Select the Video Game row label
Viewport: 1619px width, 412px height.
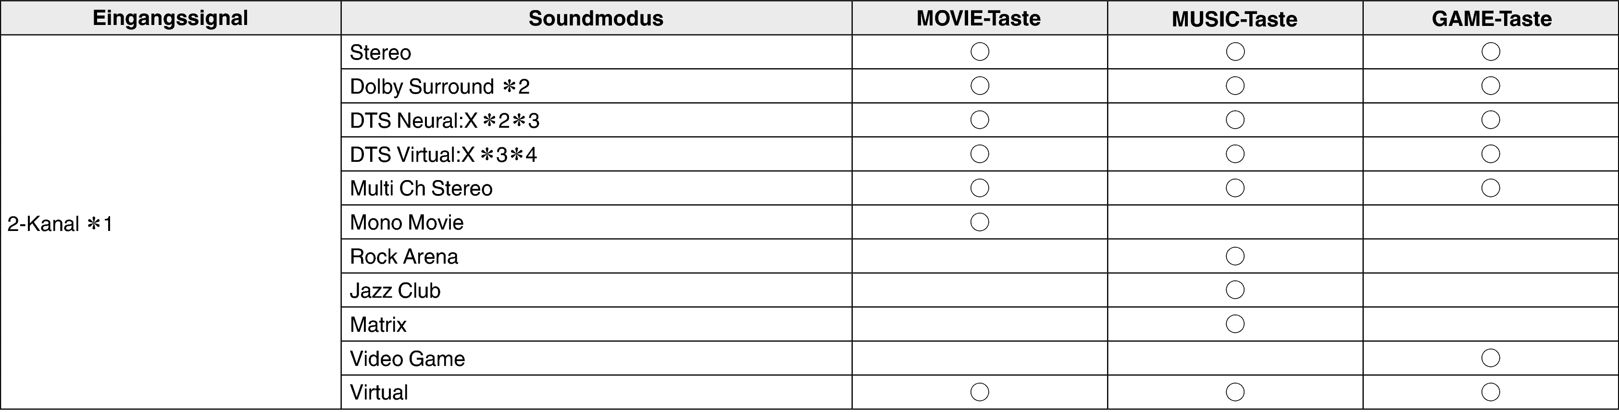pyautogui.click(x=407, y=359)
